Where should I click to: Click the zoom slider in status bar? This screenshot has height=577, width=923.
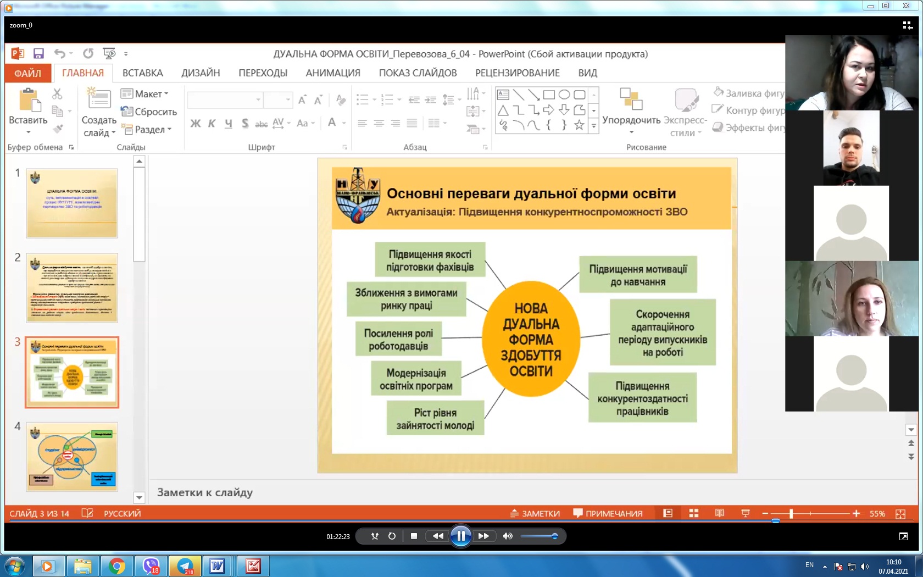(x=791, y=513)
